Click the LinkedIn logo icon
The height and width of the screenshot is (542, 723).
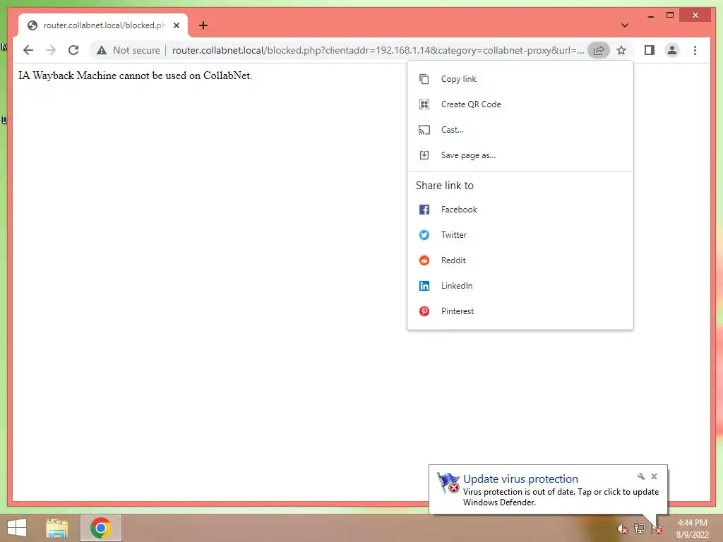[x=424, y=286]
